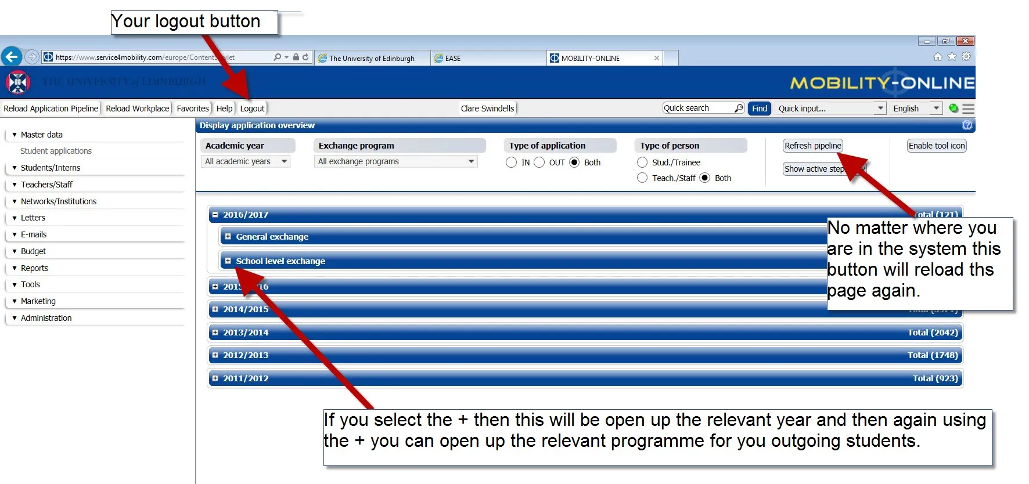The image size is (1029, 484).
Task: Expand the 2011/2012 year section
Action: tap(215, 378)
